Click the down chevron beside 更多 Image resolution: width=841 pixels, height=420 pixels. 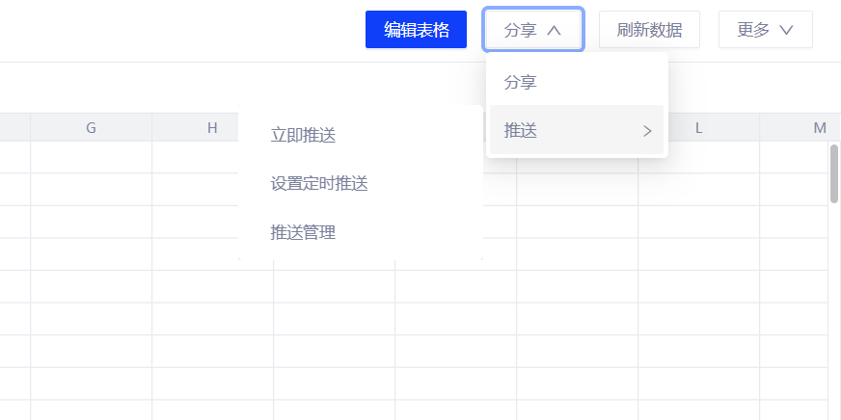pyautogui.click(x=786, y=30)
